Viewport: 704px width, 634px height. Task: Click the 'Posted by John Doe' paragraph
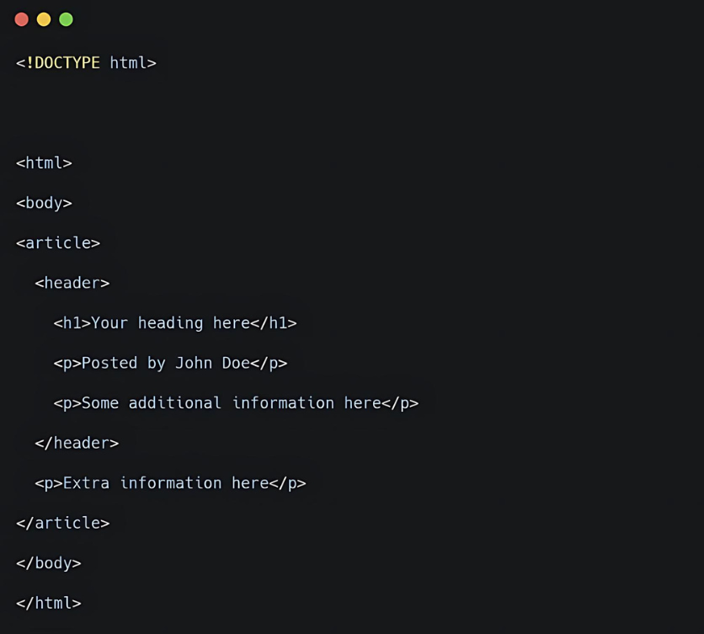pos(170,363)
